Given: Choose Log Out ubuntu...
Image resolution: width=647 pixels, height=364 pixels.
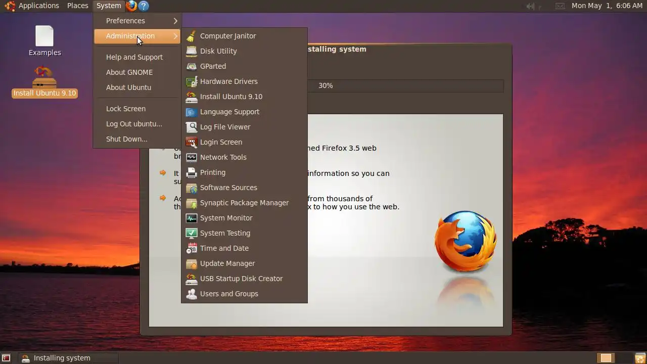Looking at the screenshot, I should [x=137, y=124].
